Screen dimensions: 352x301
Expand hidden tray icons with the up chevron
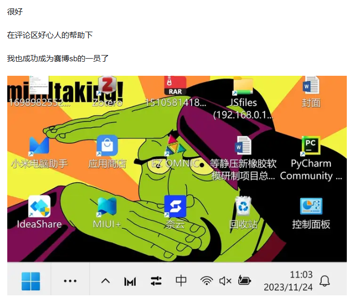(x=105, y=281)
